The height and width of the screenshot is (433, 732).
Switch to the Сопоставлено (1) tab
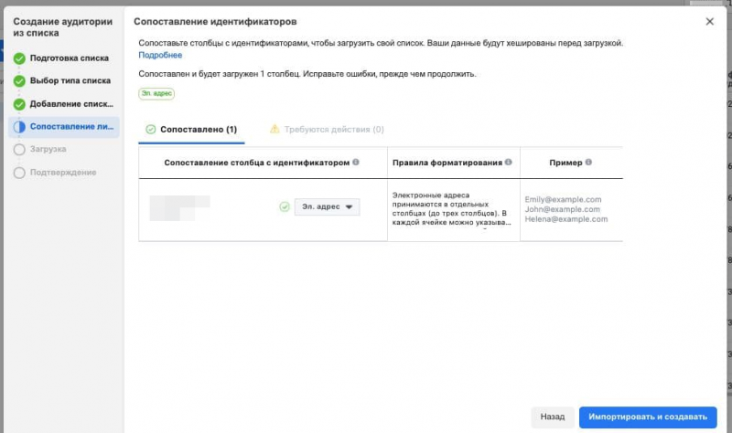coord(192,130)
